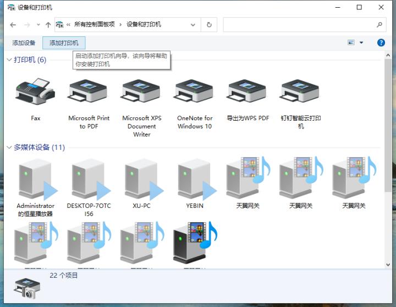Go back with the back arrow

(13, 25)
